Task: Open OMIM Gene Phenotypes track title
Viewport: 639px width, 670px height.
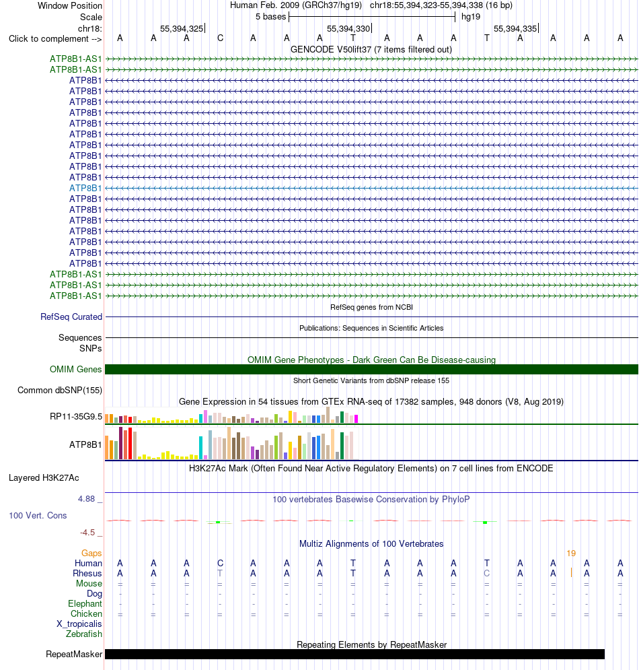Action: click(371, 360)
